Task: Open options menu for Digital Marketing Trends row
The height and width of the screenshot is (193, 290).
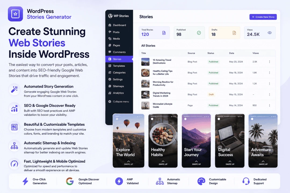Action: pyautogui.click(x=270, y=94)
